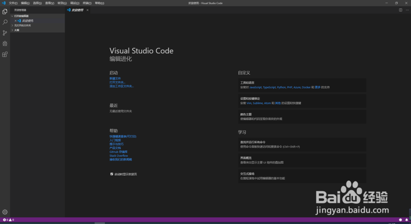Open the 颜色主题 card
The height and width of the screenshot is (224, 411).
pos(302,117)
